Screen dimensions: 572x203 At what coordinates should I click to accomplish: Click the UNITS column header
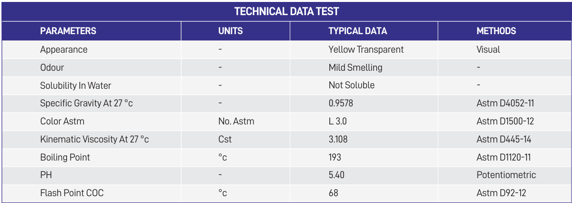(230, 31)
